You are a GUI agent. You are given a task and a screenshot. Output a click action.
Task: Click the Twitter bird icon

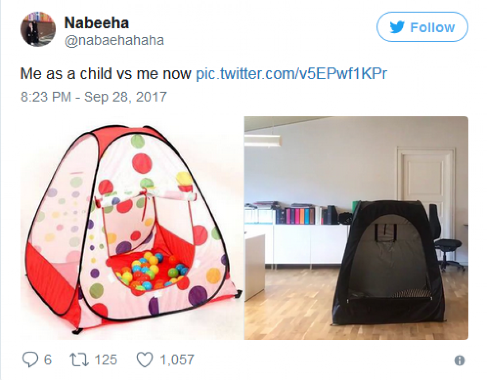[x=397, y=27]
